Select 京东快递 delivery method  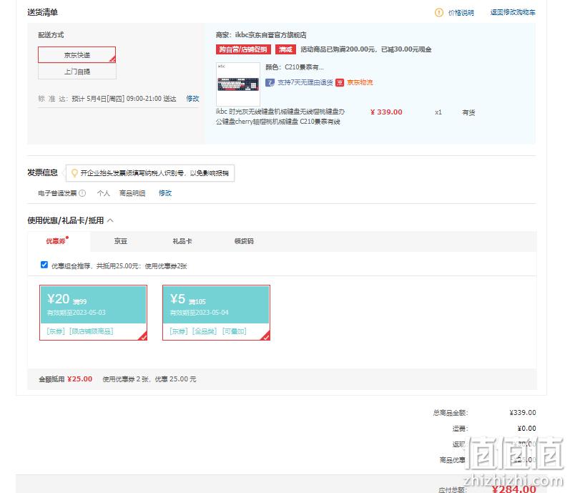[77, 55]
